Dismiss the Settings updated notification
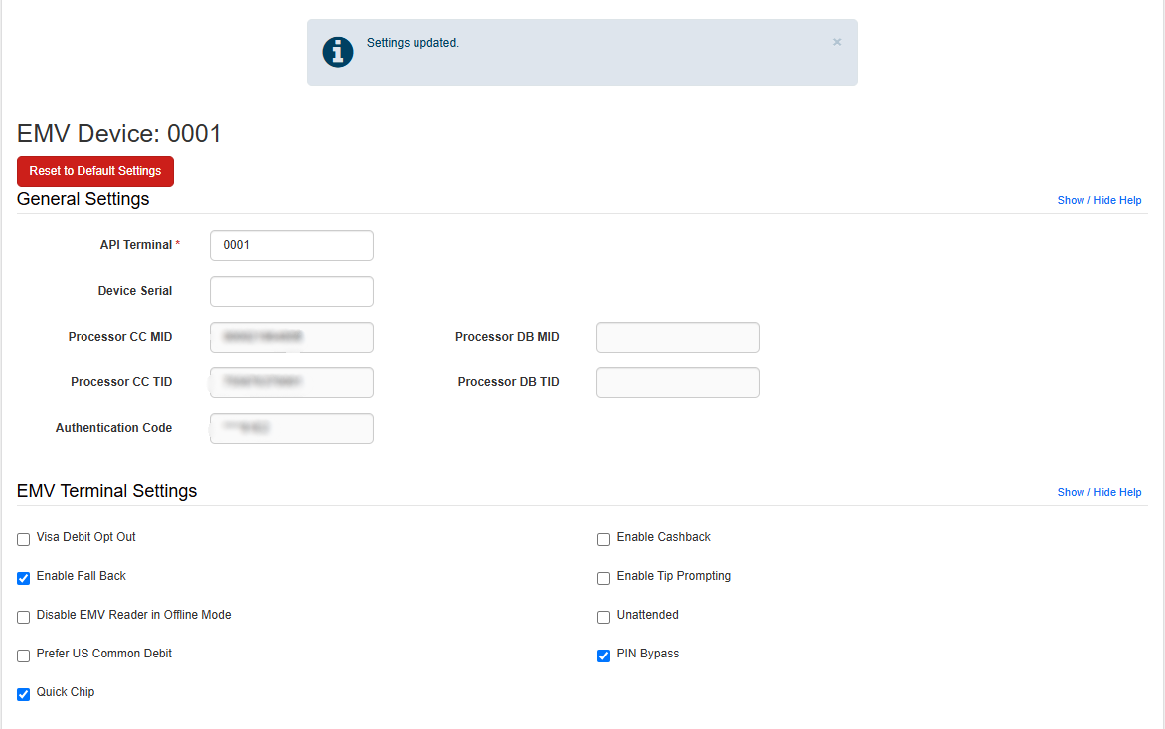The image size is (1165, 729). point(837,42)
